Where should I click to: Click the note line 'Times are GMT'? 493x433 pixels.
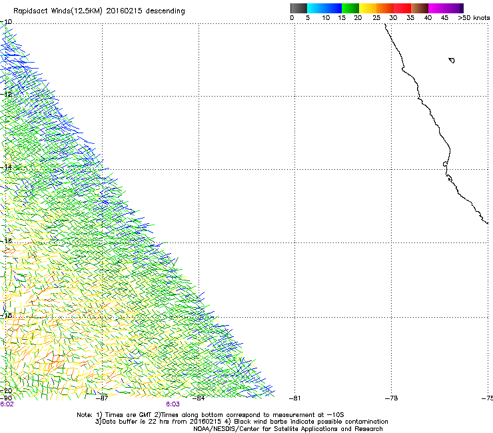coord(129,415)
